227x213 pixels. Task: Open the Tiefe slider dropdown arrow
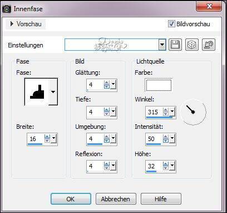(x=113, y=112)
